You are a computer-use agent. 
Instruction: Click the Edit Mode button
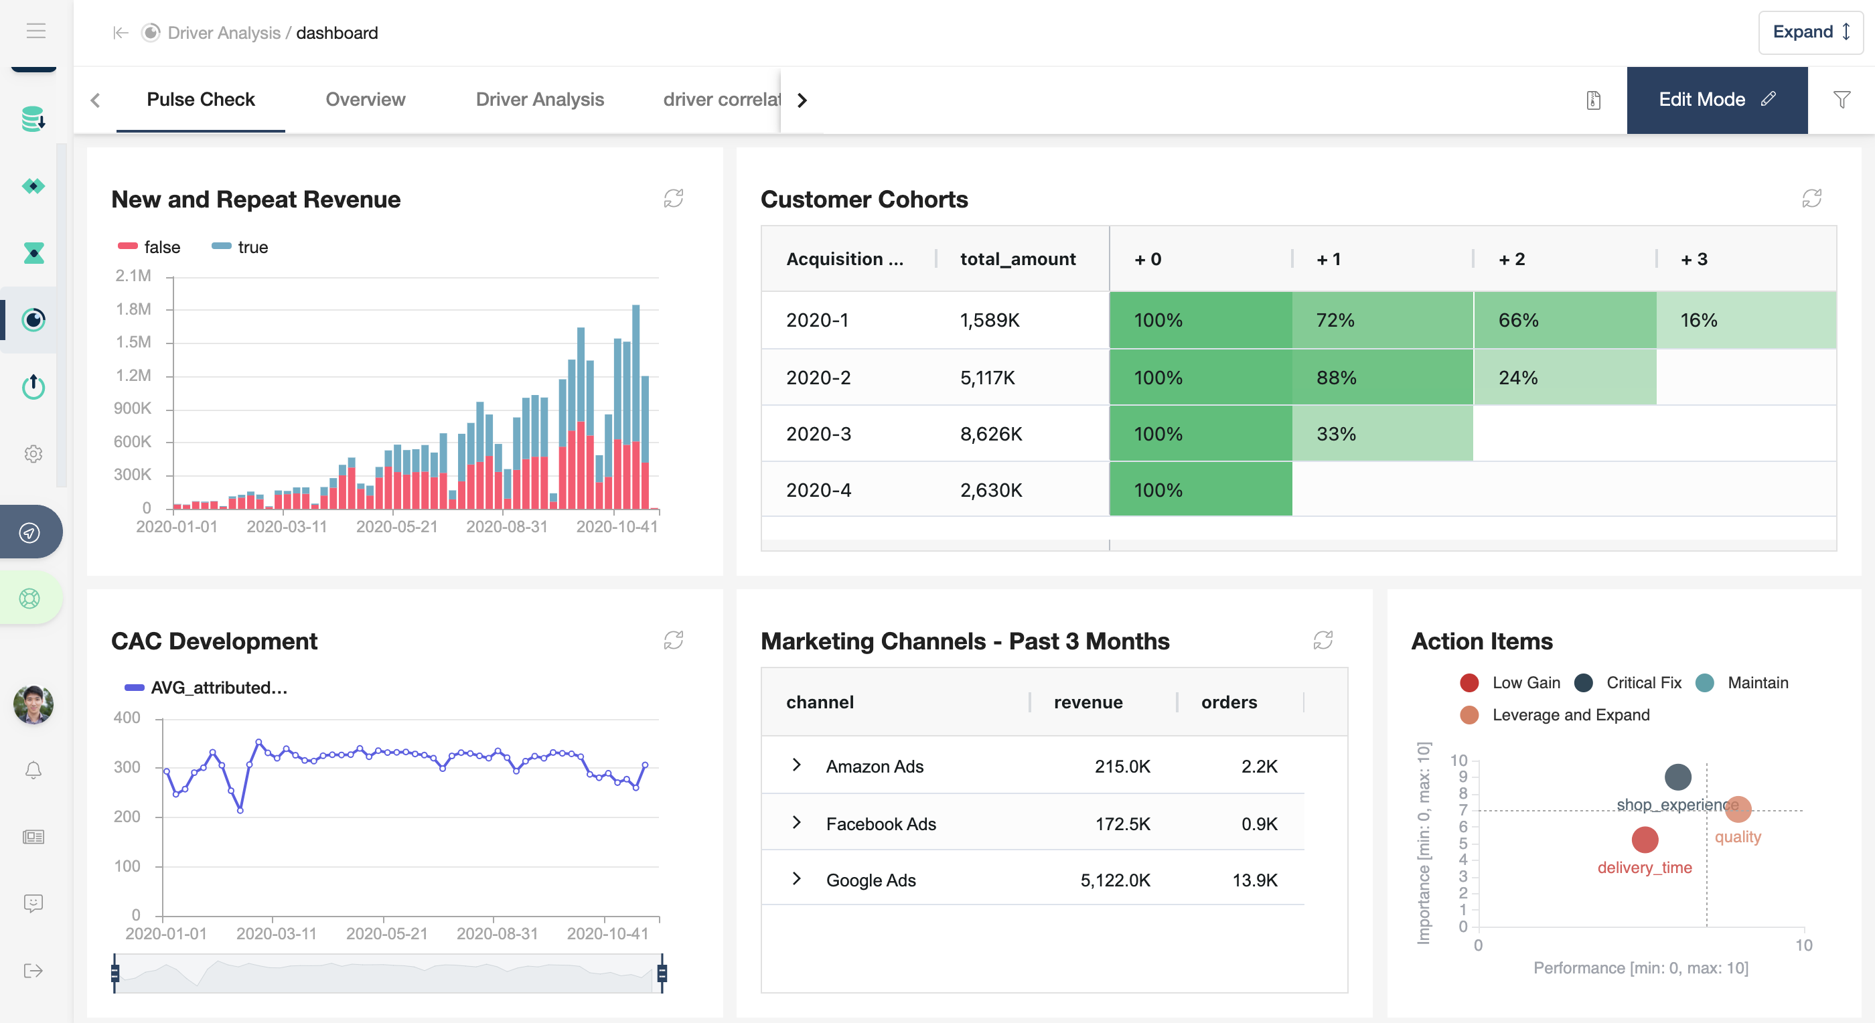[1716, 100]
